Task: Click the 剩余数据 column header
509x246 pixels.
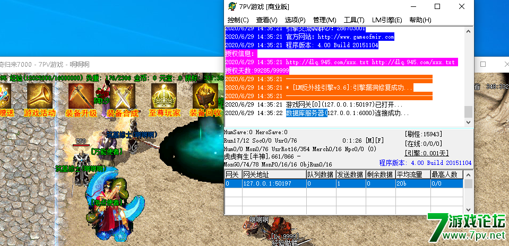Action: coord(381,175)
